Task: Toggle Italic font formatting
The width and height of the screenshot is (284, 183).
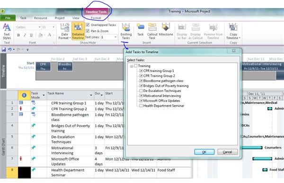Action: (25, 35)
